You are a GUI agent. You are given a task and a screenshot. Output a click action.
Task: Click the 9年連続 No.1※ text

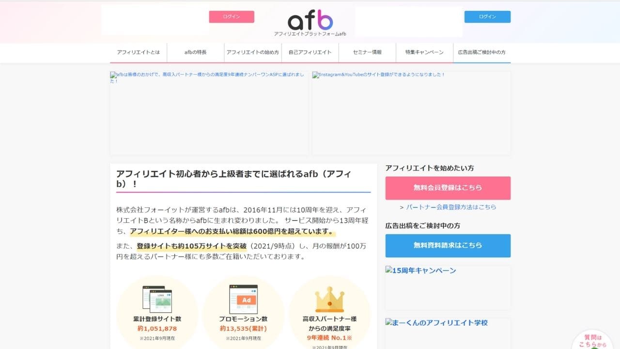(x=329, y=338)
